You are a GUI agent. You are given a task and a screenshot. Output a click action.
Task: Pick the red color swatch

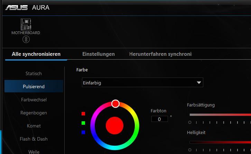click(83, 114)
